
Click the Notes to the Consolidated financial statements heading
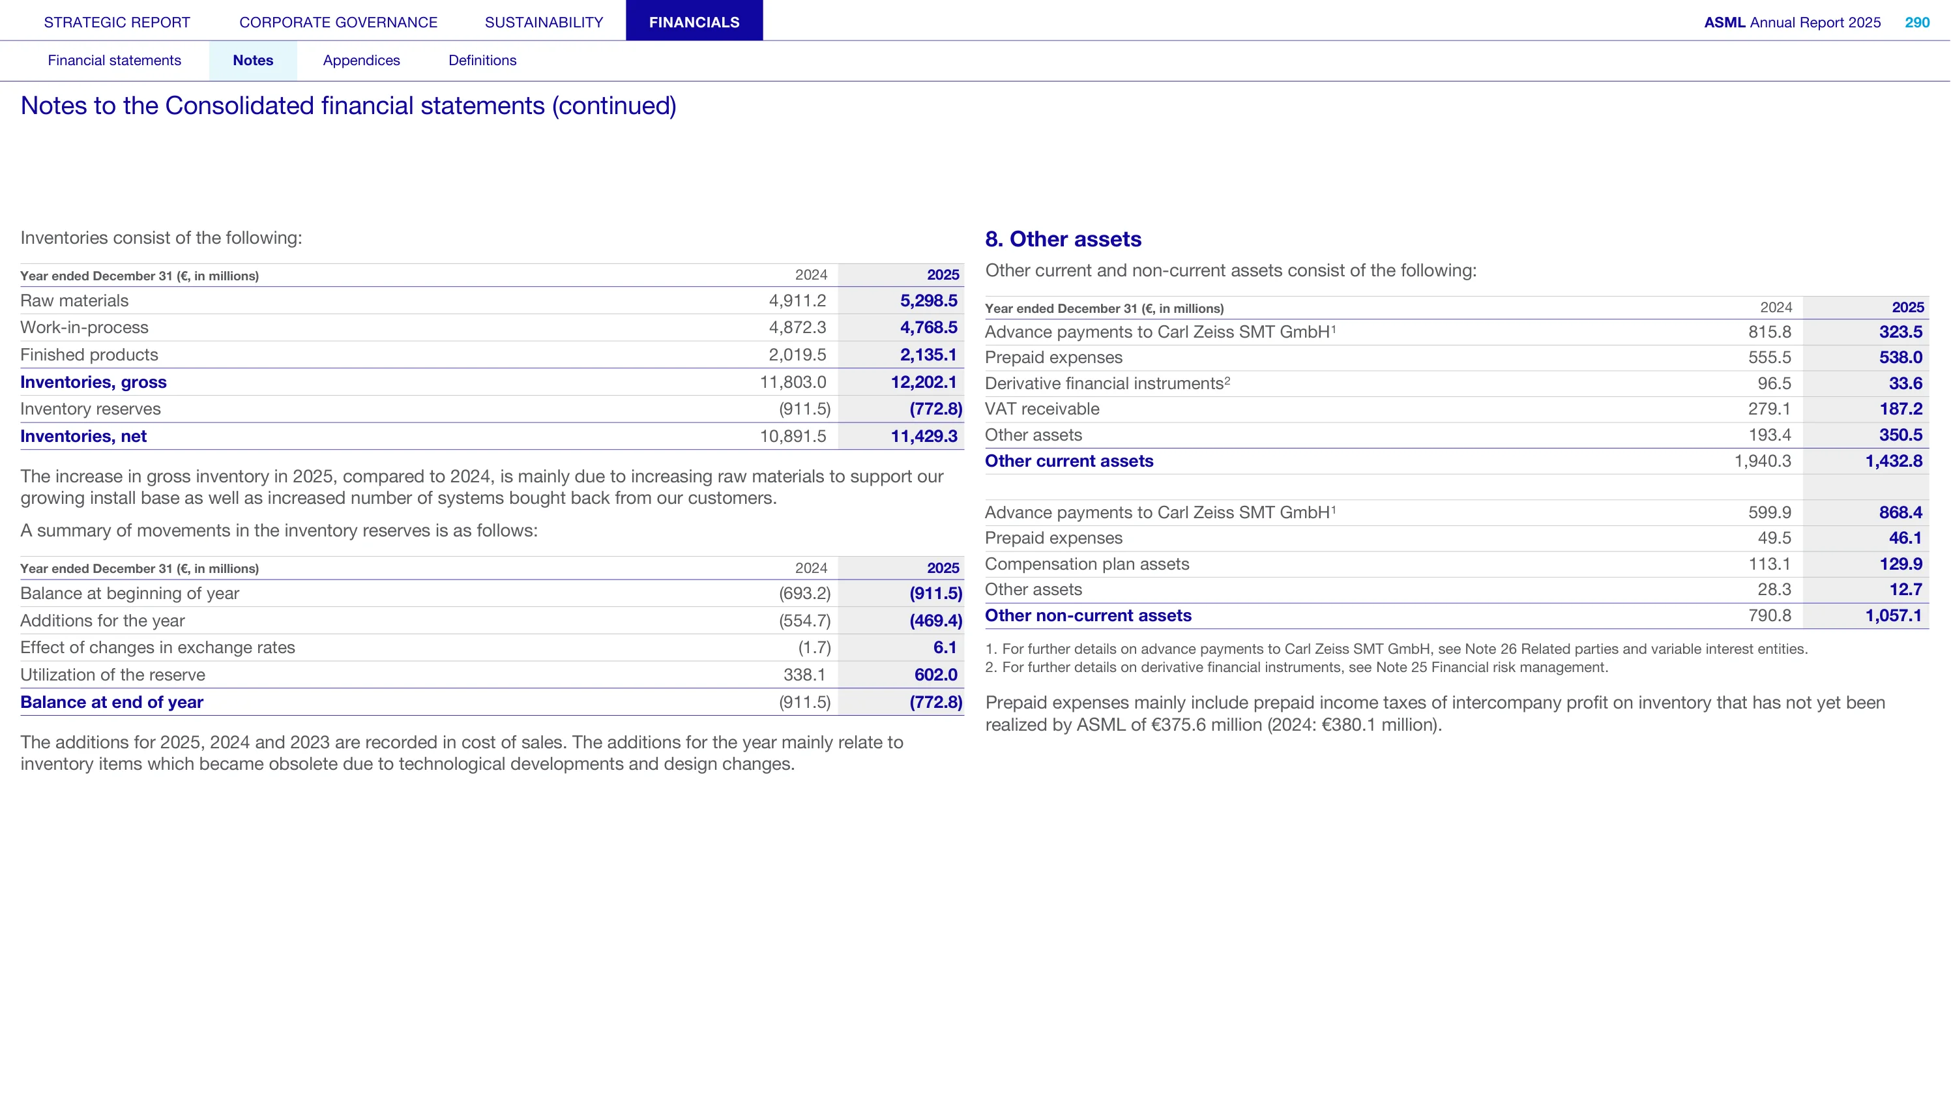pyautogui.click(x=348, y=106)
